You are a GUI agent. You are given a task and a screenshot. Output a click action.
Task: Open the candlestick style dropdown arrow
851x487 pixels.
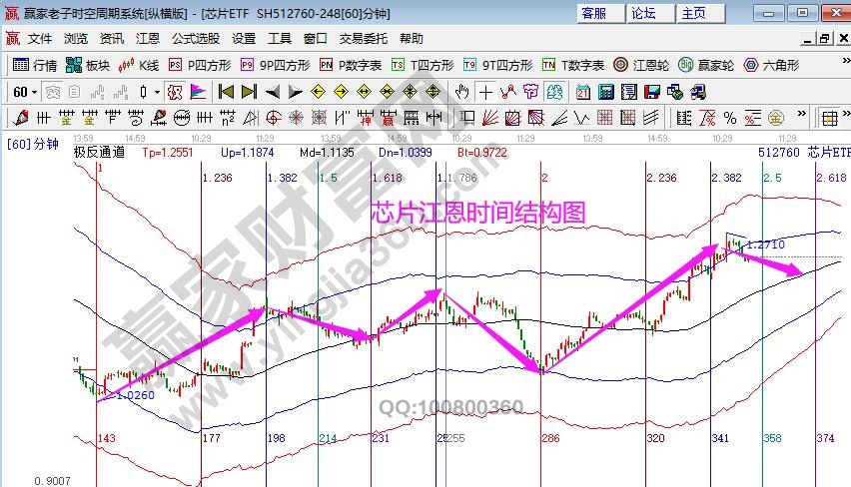158,92
